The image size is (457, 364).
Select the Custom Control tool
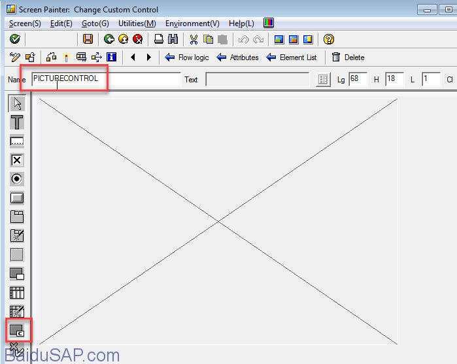(x=17, y=331)
